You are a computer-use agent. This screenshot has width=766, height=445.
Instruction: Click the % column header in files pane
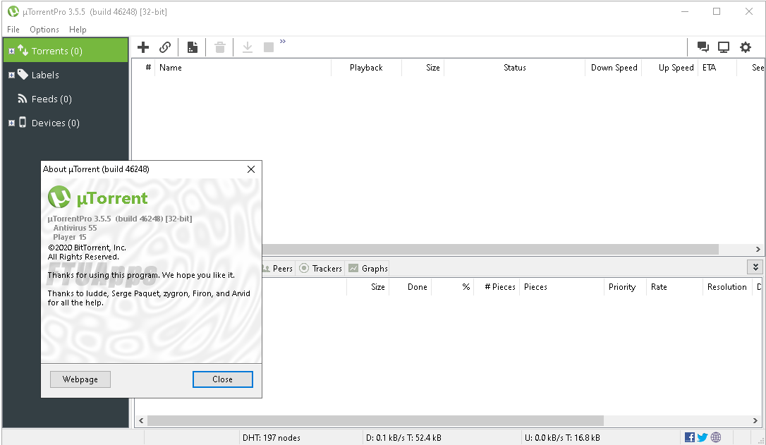coord(453,287)
